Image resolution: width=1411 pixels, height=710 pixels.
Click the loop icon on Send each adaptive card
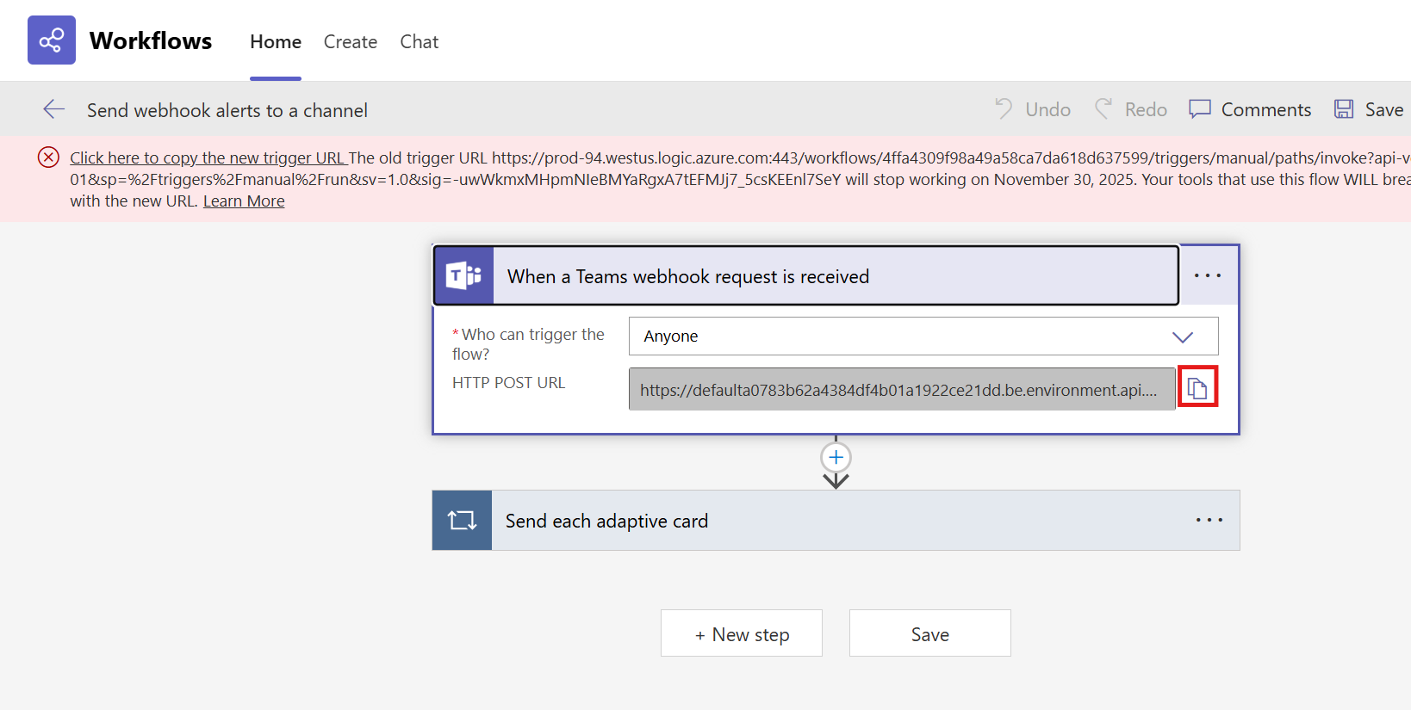(x=462, y=520)
